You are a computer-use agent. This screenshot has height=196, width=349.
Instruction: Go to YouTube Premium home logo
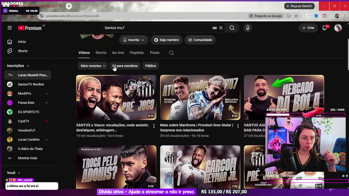point(30,28)
